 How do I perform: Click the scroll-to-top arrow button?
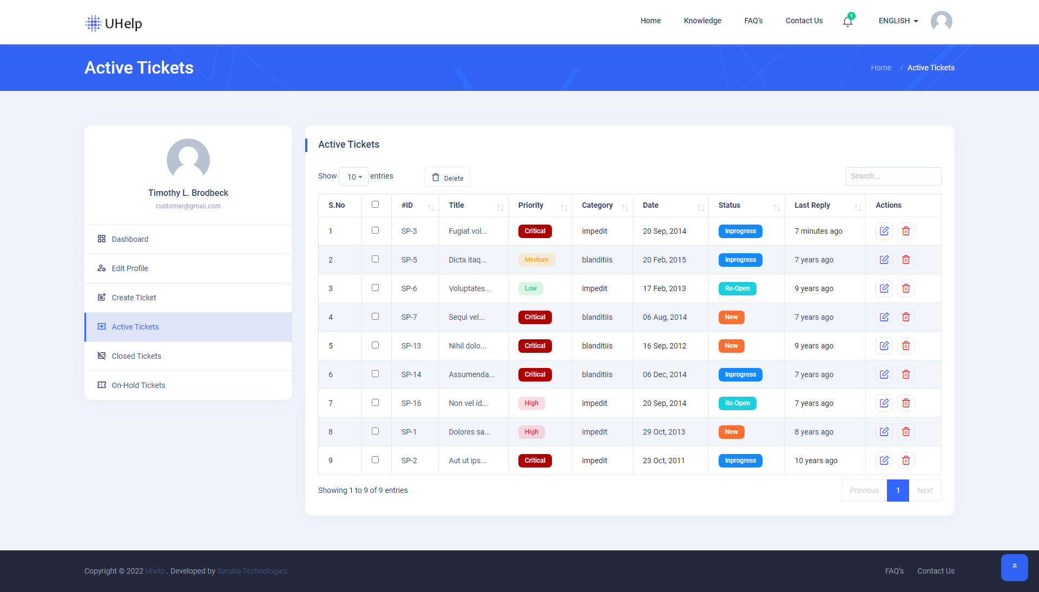(1015, 568)
